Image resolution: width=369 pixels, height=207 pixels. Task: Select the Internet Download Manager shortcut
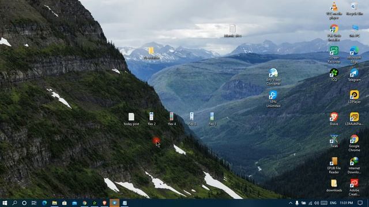354,165
